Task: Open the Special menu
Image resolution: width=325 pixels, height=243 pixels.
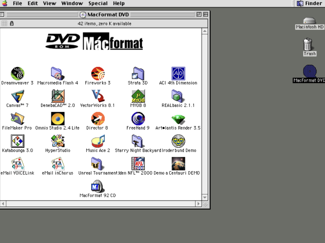Action: click(98, 4)
